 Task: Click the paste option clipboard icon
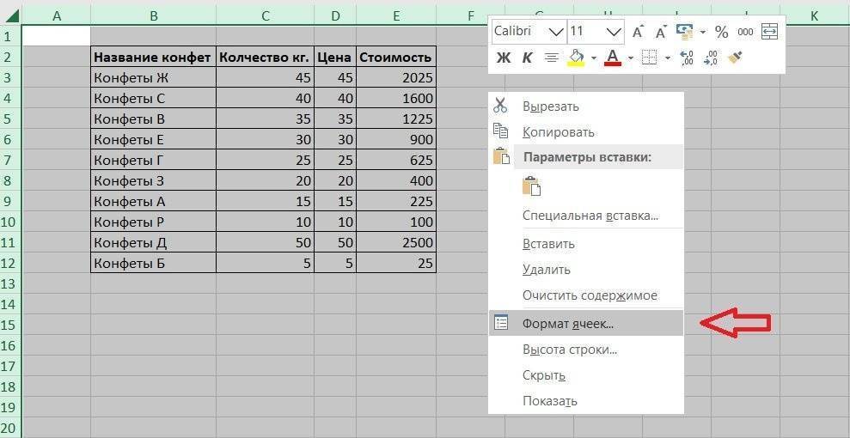coord(532,186)
